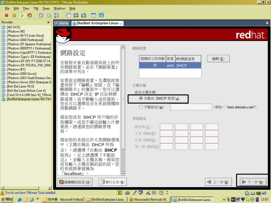The height and width of the screenshot is (203, 271).
Task: Click the 編輯(E) edit button
Action: pyautogui.click(x=218, y=59)
